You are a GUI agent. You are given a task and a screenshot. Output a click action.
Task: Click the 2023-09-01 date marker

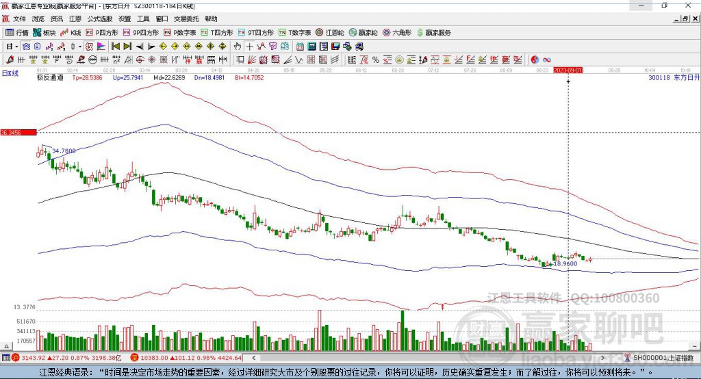[x=568, y=70]
